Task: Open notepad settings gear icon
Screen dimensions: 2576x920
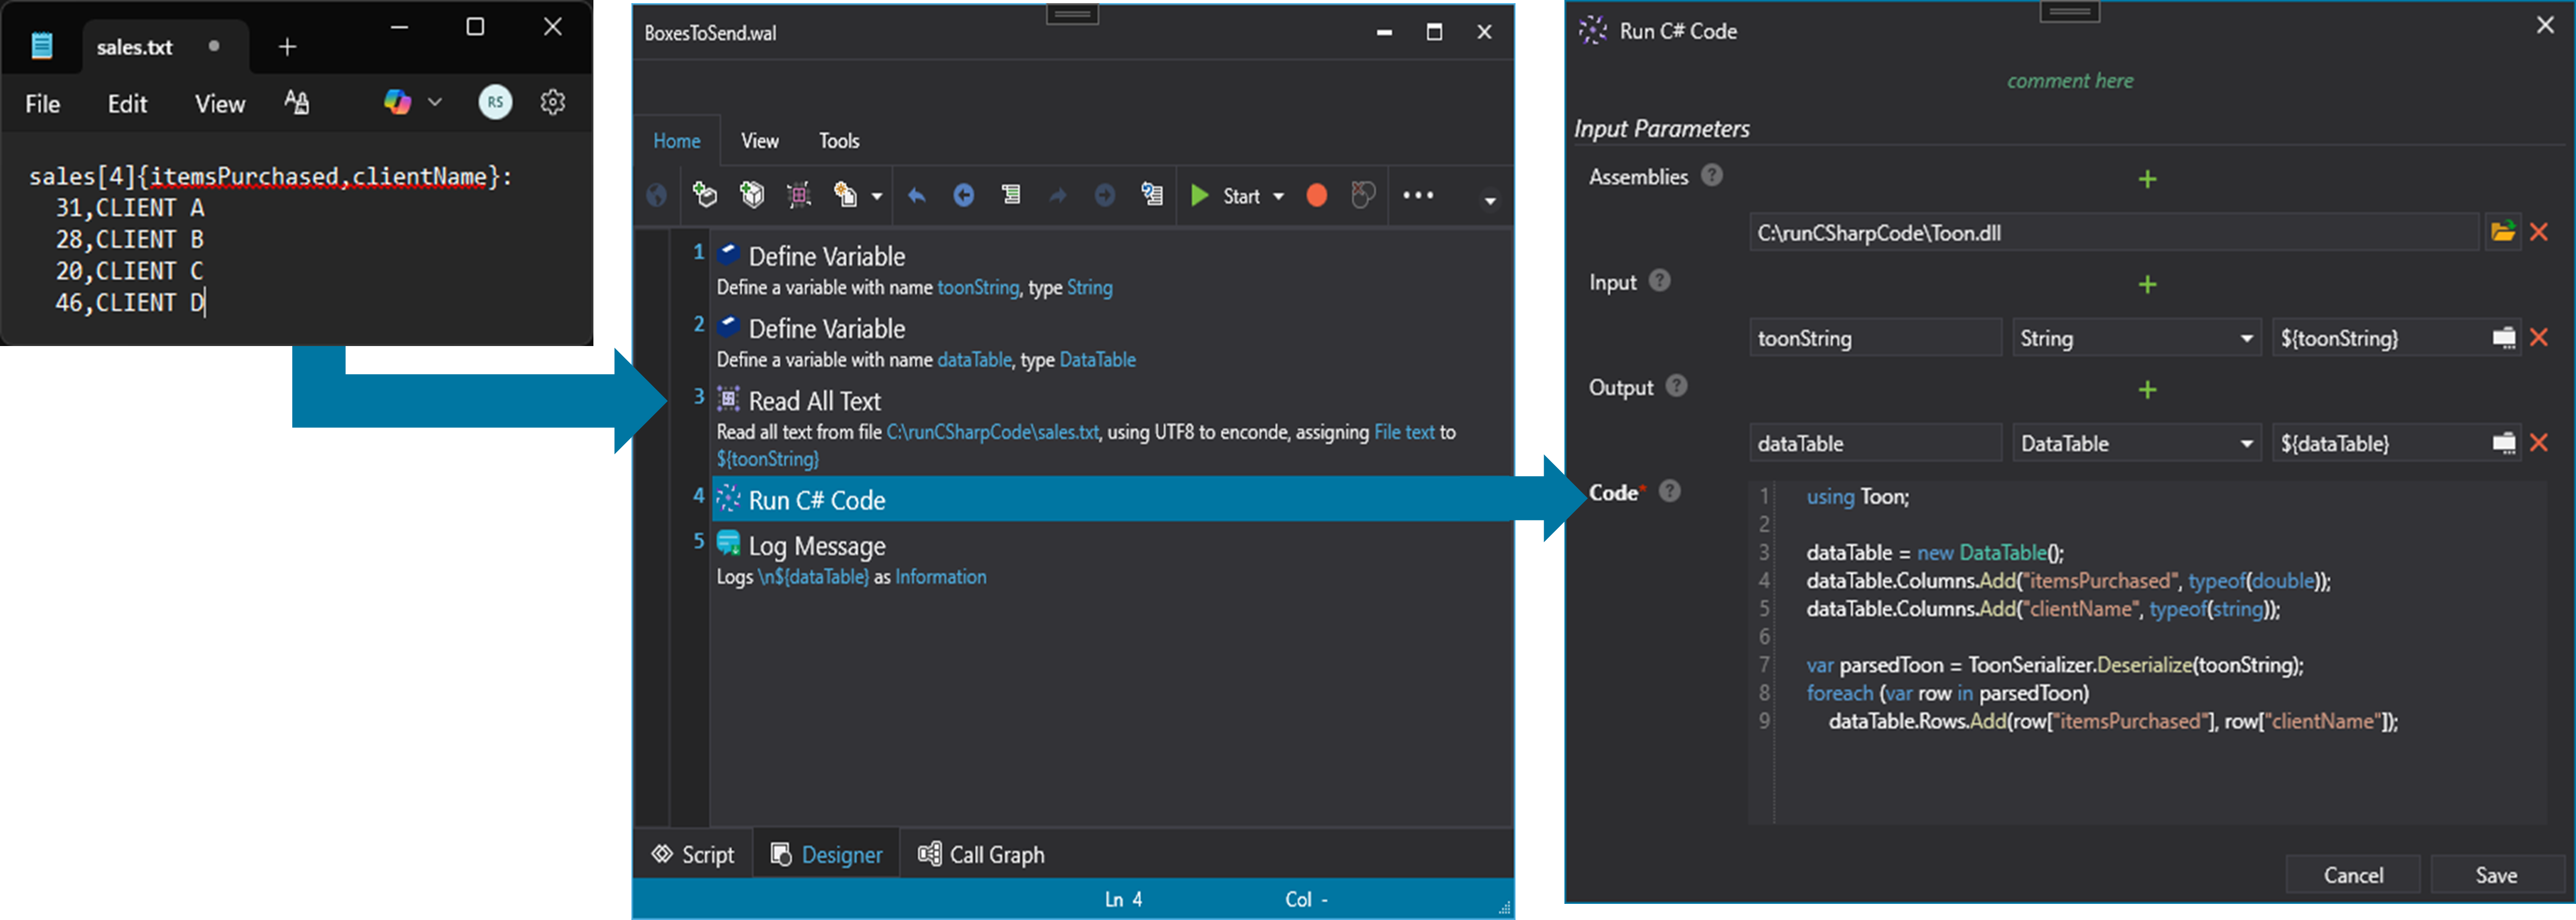Action: coord(553,102)
